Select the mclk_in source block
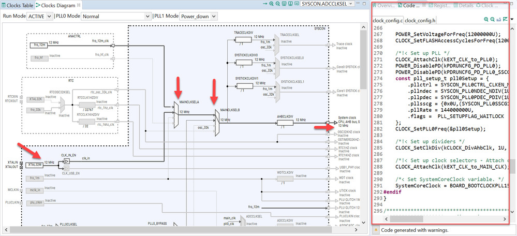Viewport: 517px width, 236px height. click(34, 190)
